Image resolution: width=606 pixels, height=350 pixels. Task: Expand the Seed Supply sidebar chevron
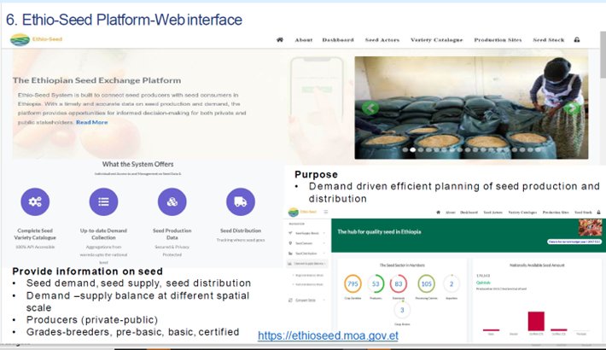coord(323,233)
